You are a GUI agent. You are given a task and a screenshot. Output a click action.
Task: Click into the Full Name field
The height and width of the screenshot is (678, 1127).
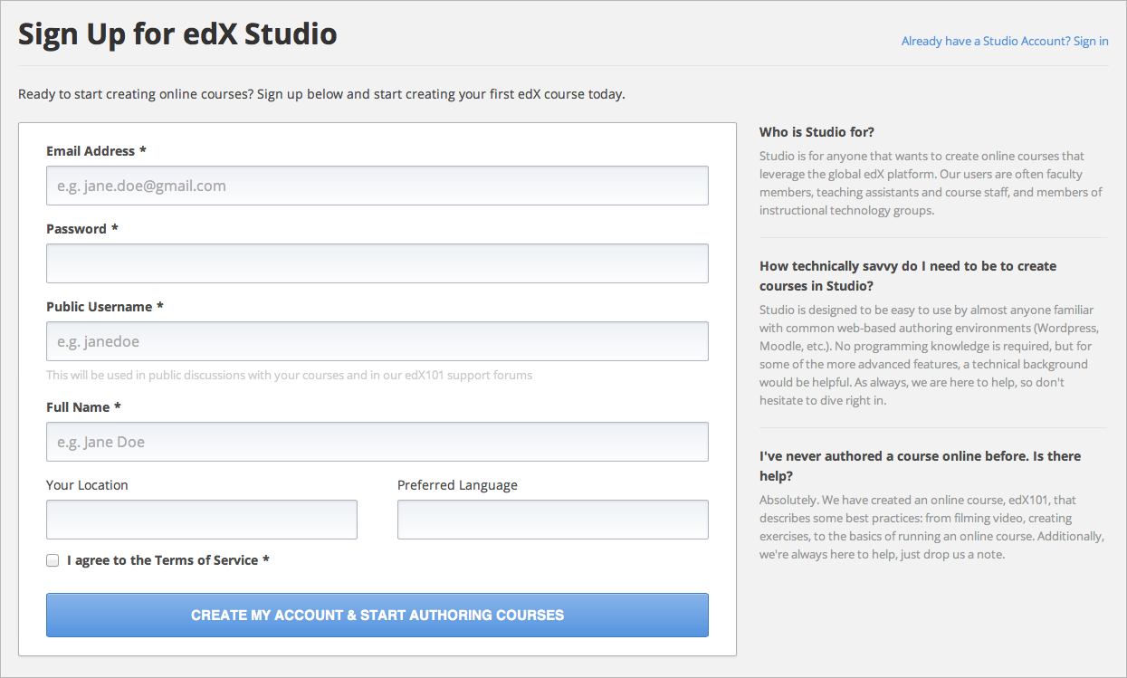[377, 442]
